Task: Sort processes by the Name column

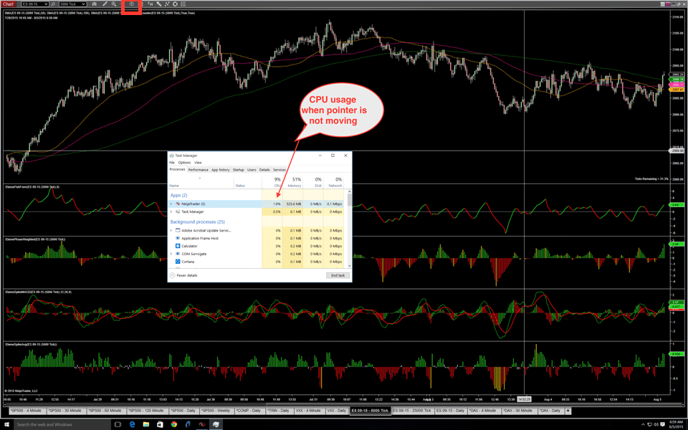Action: tap(201, 182)
